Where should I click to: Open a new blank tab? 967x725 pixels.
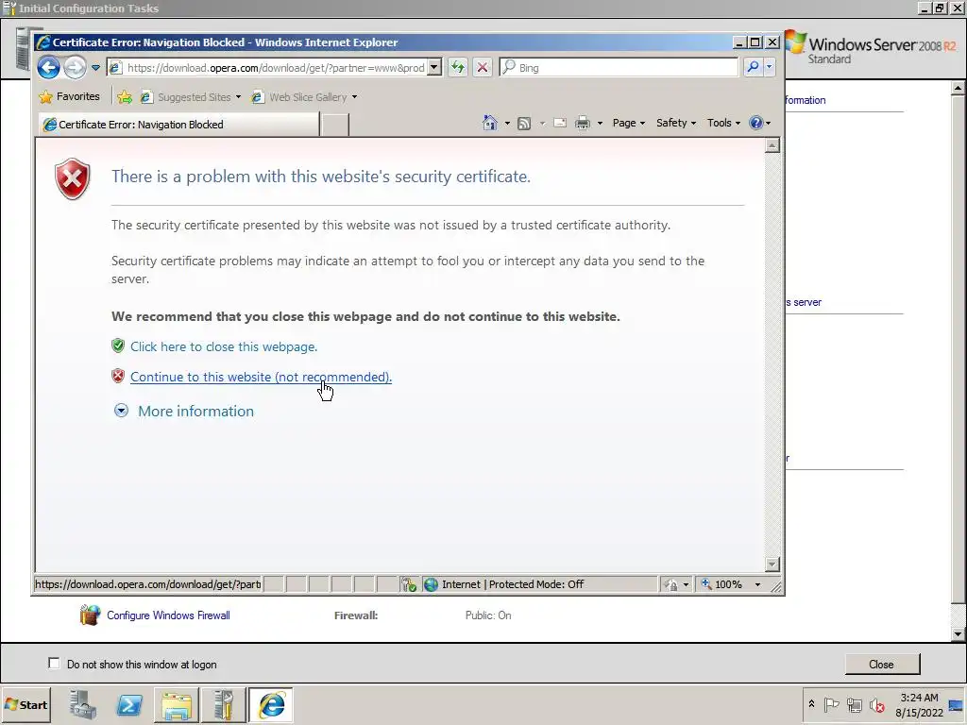click(335, 125)
